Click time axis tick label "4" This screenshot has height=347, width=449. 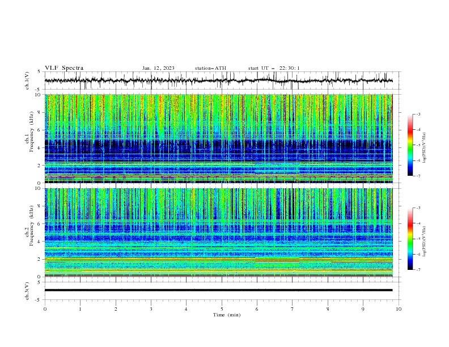pyautogui.click(x=187, y=309)
